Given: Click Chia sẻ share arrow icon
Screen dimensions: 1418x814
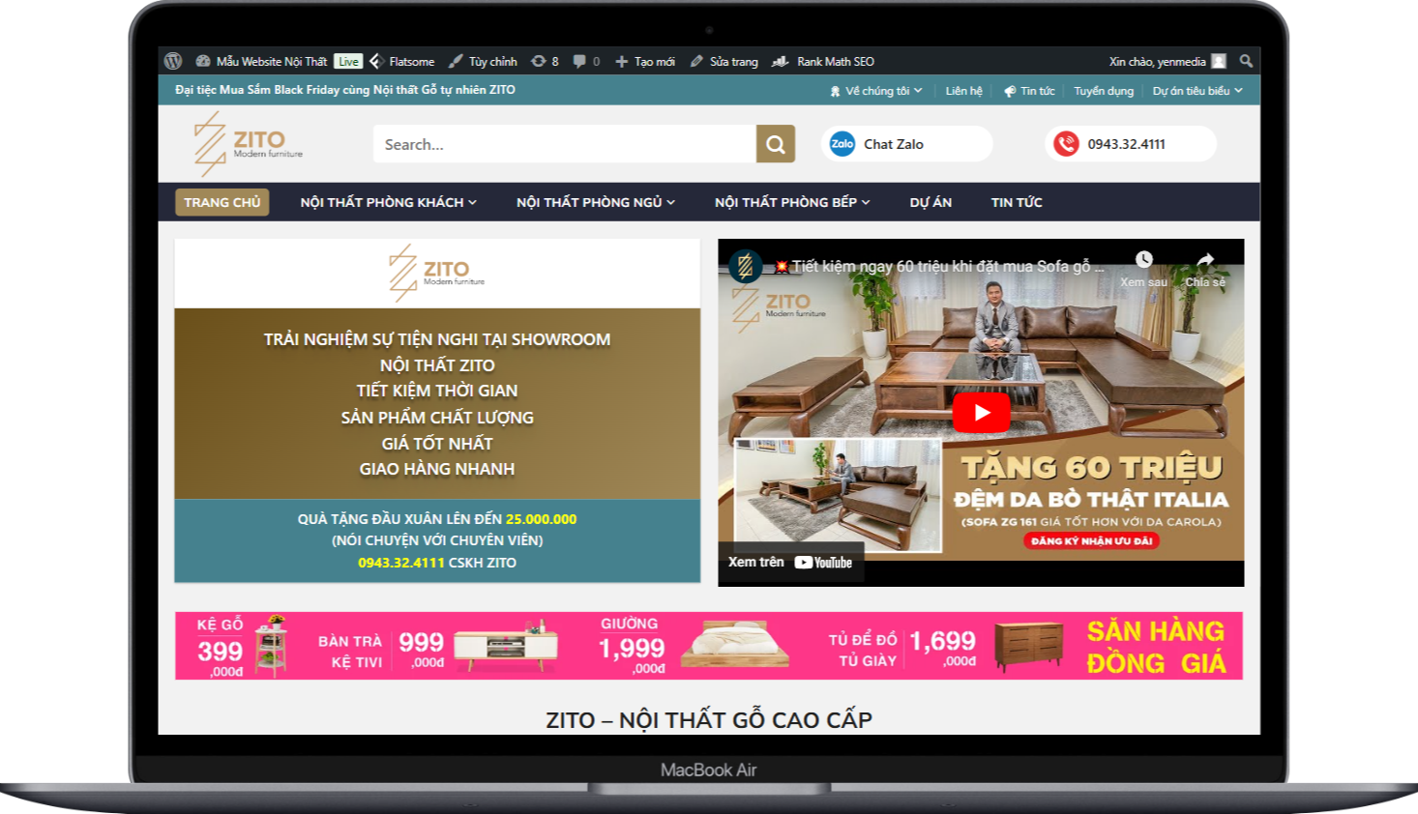Looking at the screenshot, I should [x=1205, y=259].
